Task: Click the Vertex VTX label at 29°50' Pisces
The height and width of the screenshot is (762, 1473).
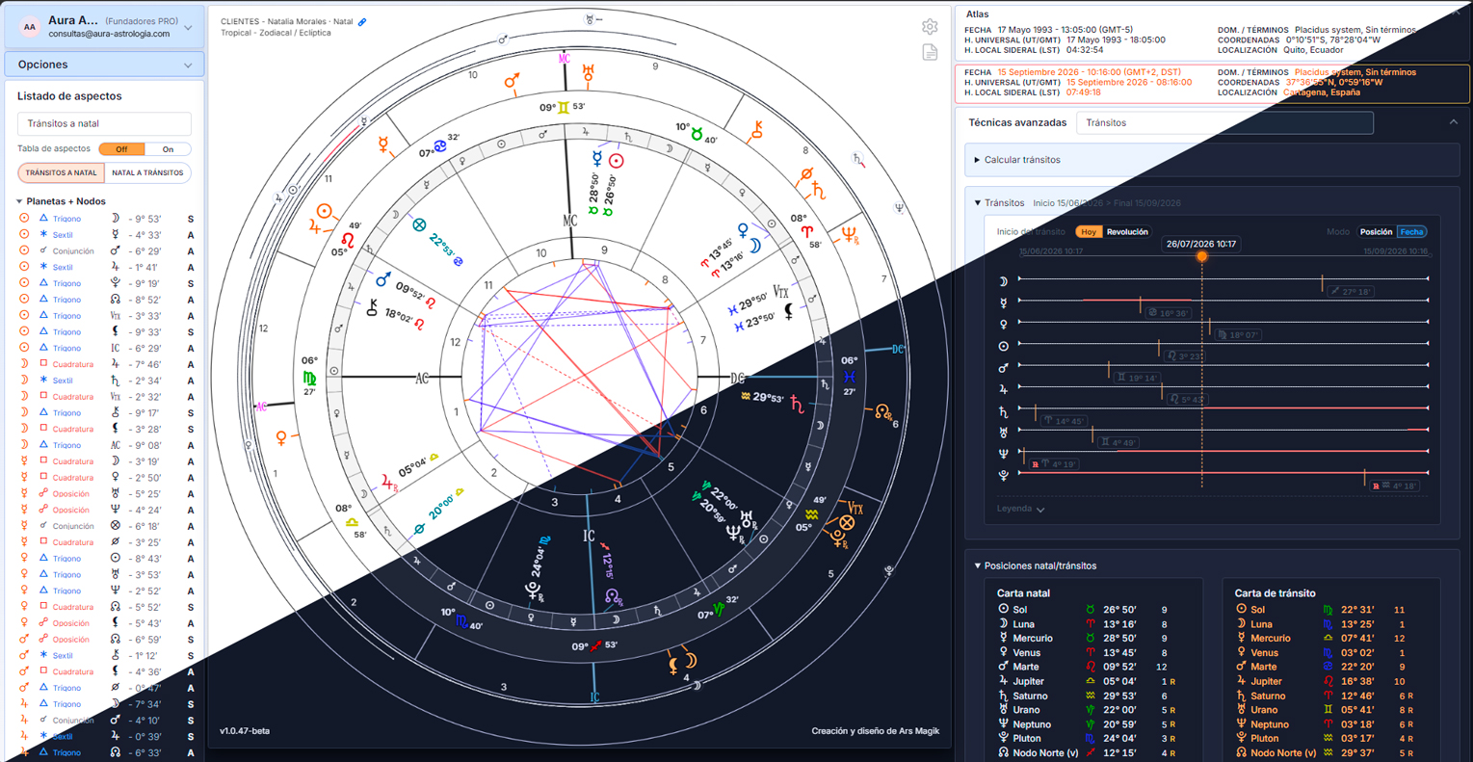Action: [780, 291]
